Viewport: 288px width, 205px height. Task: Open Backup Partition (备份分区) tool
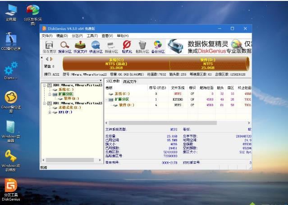pyautogui.click(x=158, y=47)
